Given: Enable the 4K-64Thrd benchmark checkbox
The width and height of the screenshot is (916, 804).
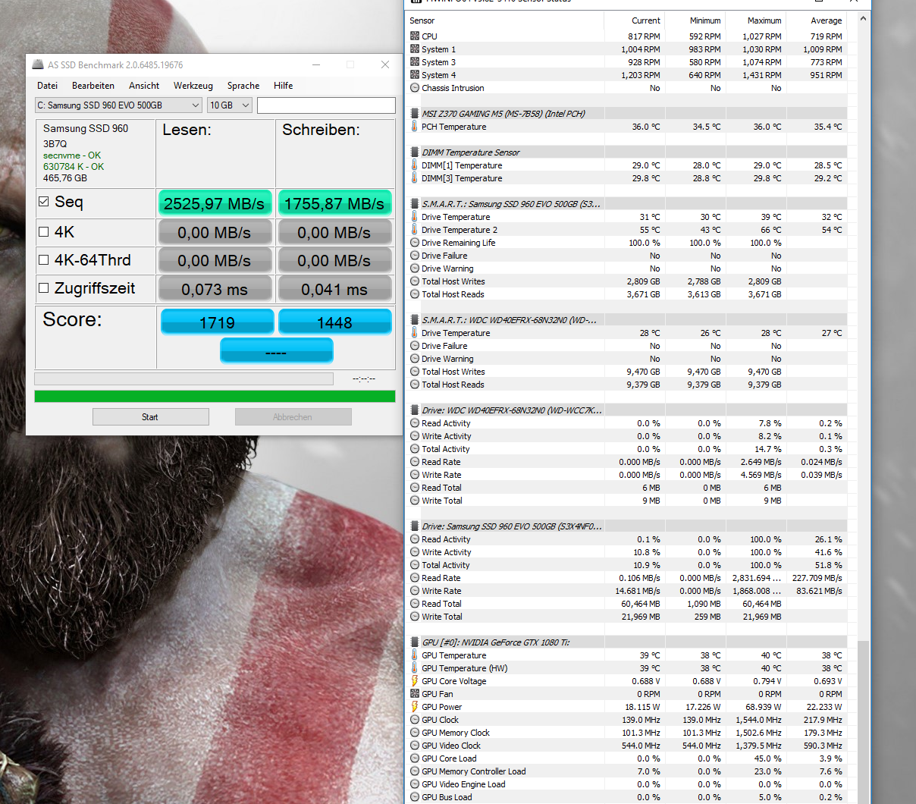Looking at the screenshot, I should [x=44, y=260].
